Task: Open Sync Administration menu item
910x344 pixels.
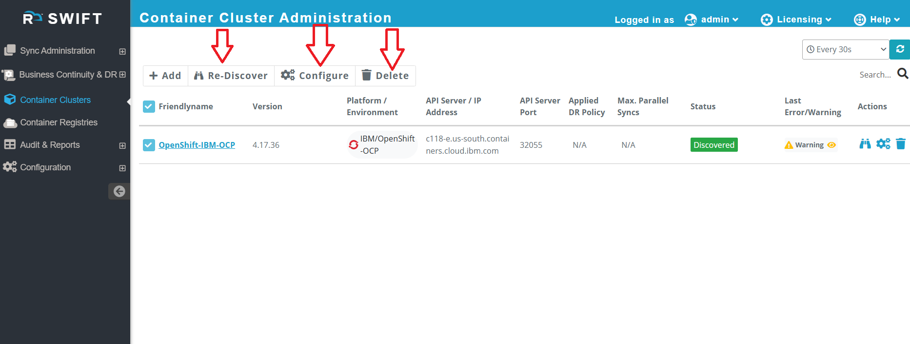Action: 58,51
